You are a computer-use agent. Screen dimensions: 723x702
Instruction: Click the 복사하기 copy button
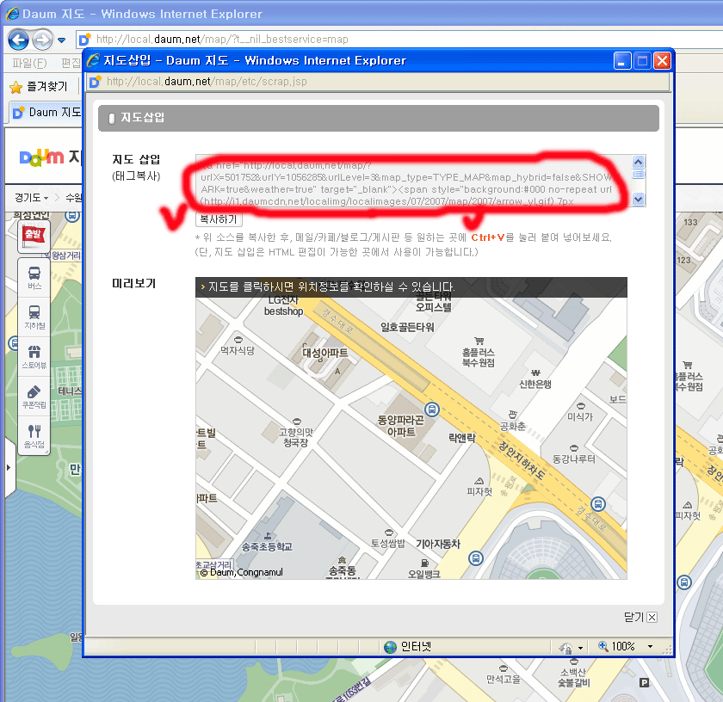click(219, 219)
